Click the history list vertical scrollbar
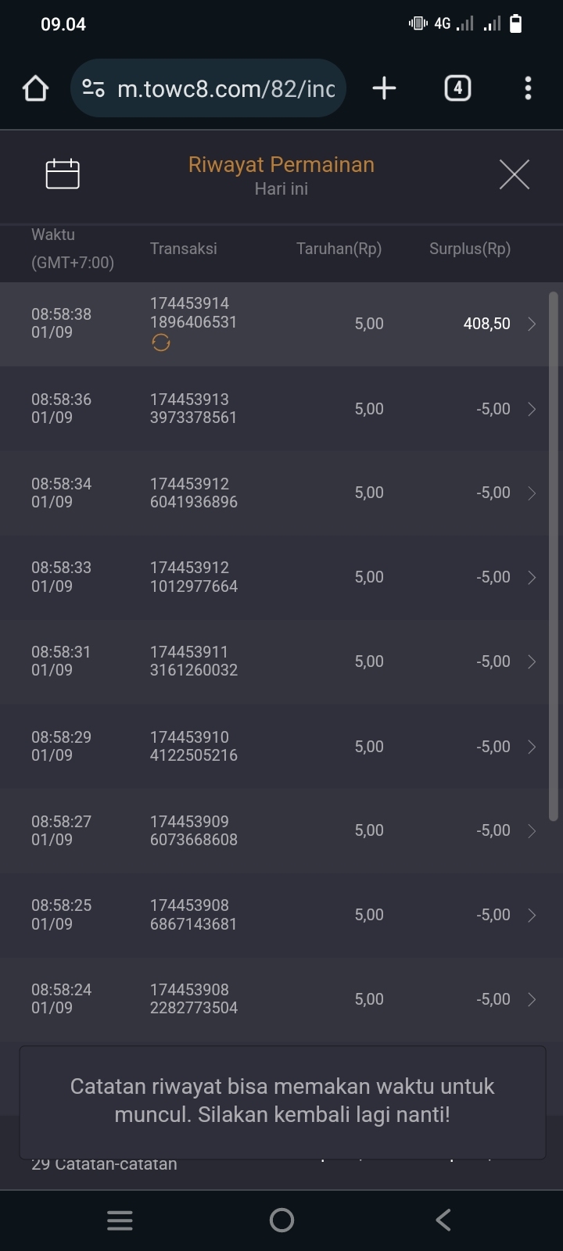 pyautogui.click(x=554, y=555)
